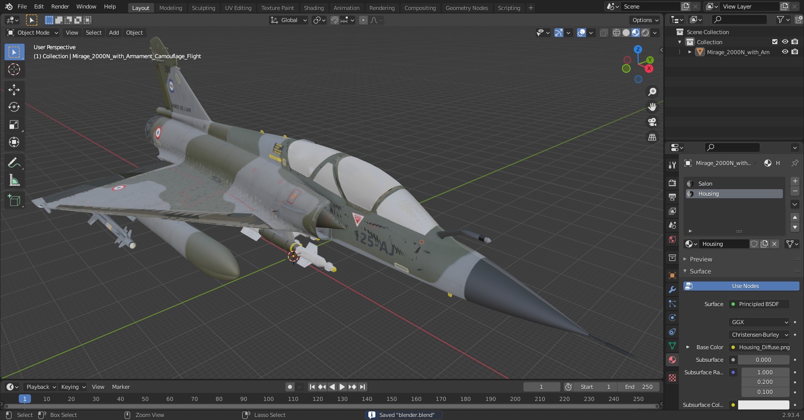Image resolution: width=804 pixels, height=420 pixels.
Task: Switch to the UV Editing workspace tab
Action: coord(238,8)
